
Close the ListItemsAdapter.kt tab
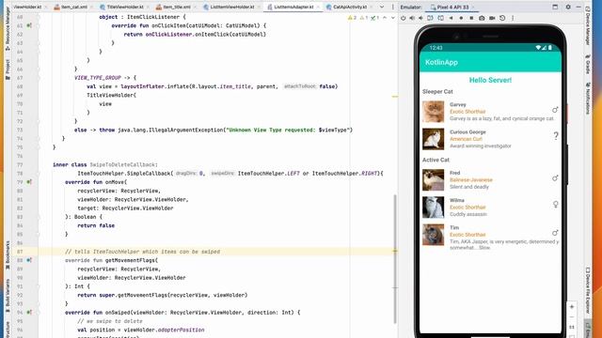pos(318,8)
